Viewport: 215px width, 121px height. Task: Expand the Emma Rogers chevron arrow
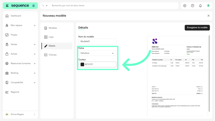34,114
